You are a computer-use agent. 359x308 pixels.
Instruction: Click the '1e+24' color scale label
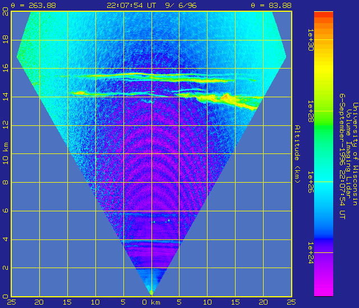tap(311, 253)
